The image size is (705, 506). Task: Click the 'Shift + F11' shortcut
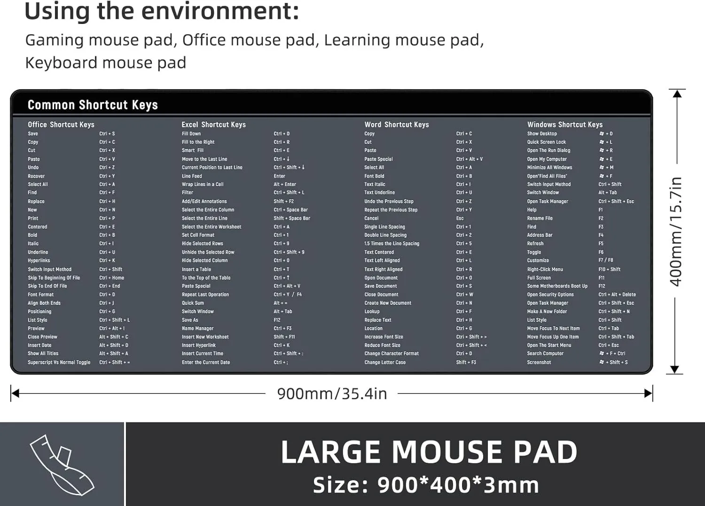coord(284,337)
